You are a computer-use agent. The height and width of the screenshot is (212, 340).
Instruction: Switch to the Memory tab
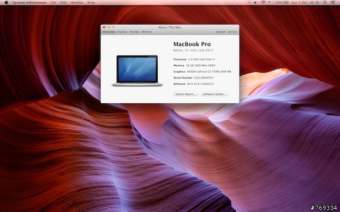(x=147, y=32)
